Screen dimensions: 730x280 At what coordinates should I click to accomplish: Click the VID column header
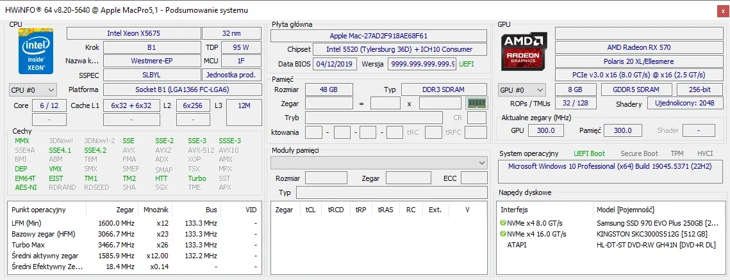[x=251, y=210]
